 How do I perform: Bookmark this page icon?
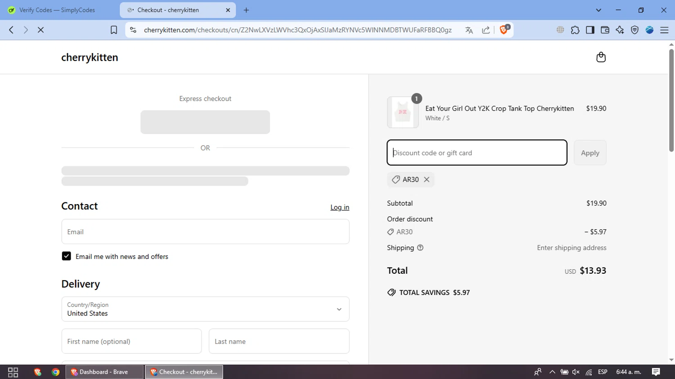(x=114, y=30)
